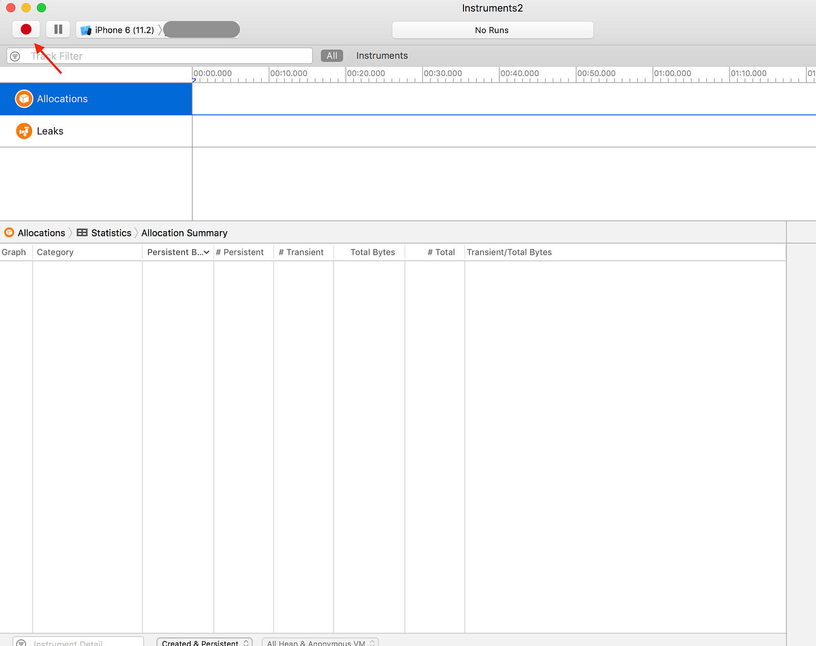Sort by Transient/Total Bytes column header
Viewport: 816px width, 646px height.
[625, 252]
